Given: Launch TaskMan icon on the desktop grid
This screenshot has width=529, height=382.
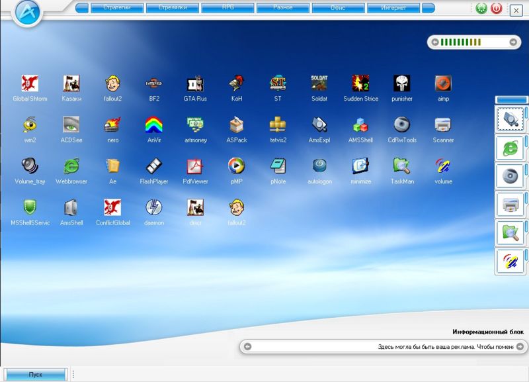Looking at the screenshot, I should (402, 166).
